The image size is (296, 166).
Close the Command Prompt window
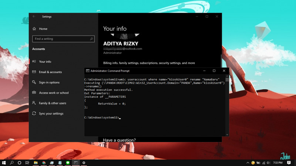224,71
